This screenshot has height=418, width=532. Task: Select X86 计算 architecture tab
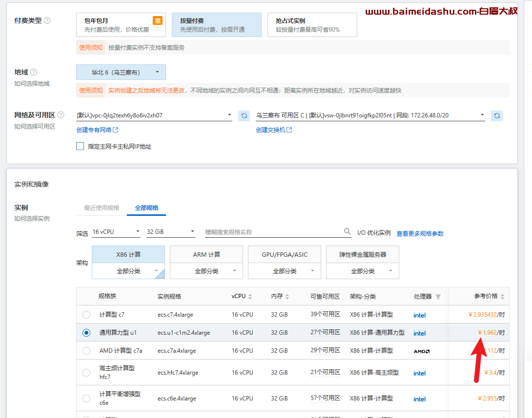point(128,254)
